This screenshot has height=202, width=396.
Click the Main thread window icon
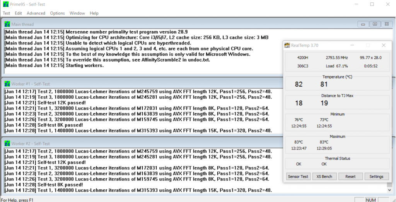[x=7, y=24]
